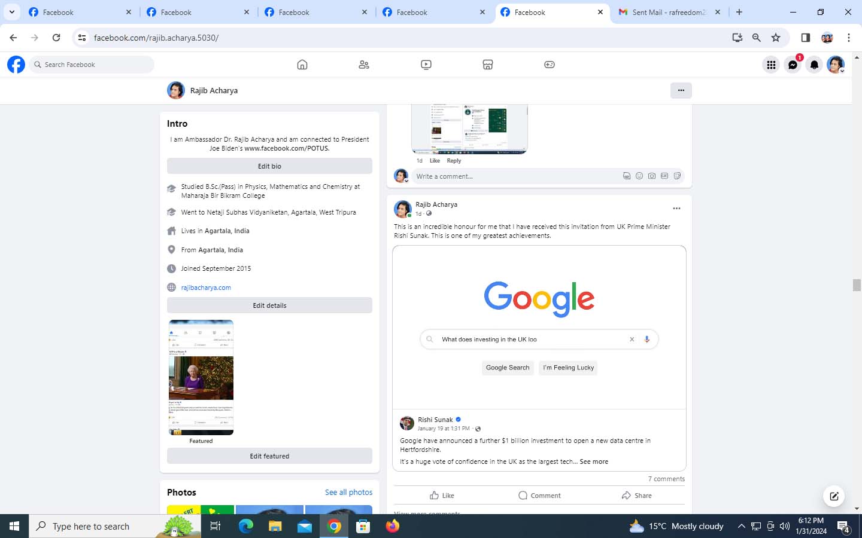
Task: Open the Facebook menu grid icon
Action: tap(771, 65)
